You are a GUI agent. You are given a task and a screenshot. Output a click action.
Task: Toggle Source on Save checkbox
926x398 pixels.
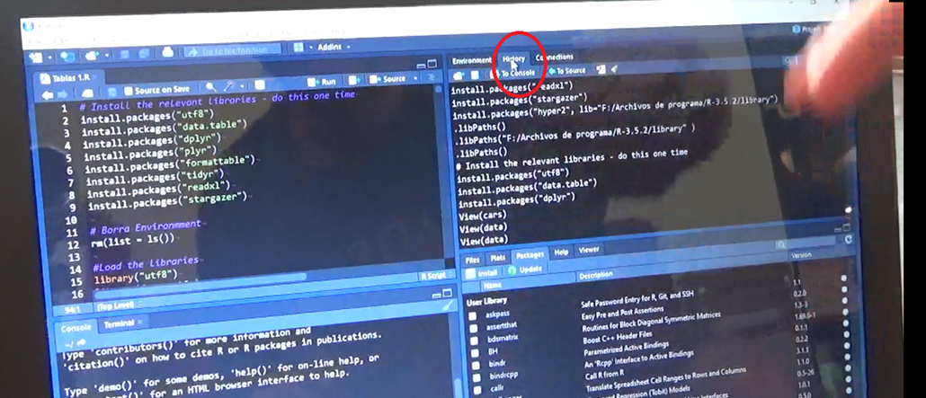pyautogui.click(x=129, y=91)
